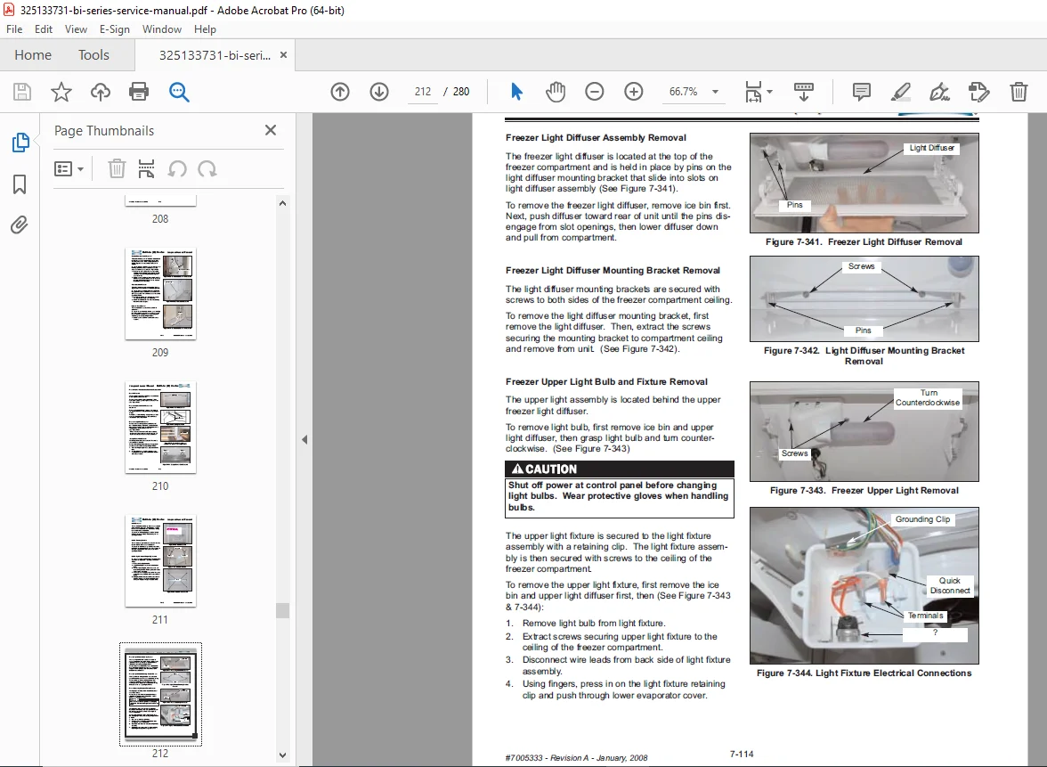Click the page number 7-114 footer
The height and width of the screenshot is (767, 1047).
[741, 754]
